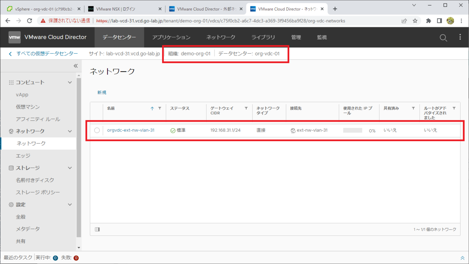Open the 管理 top tab

coord(296,38)
